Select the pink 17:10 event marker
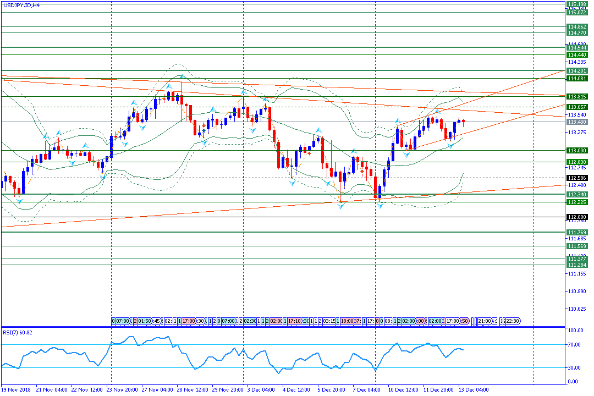 (295, 321)
